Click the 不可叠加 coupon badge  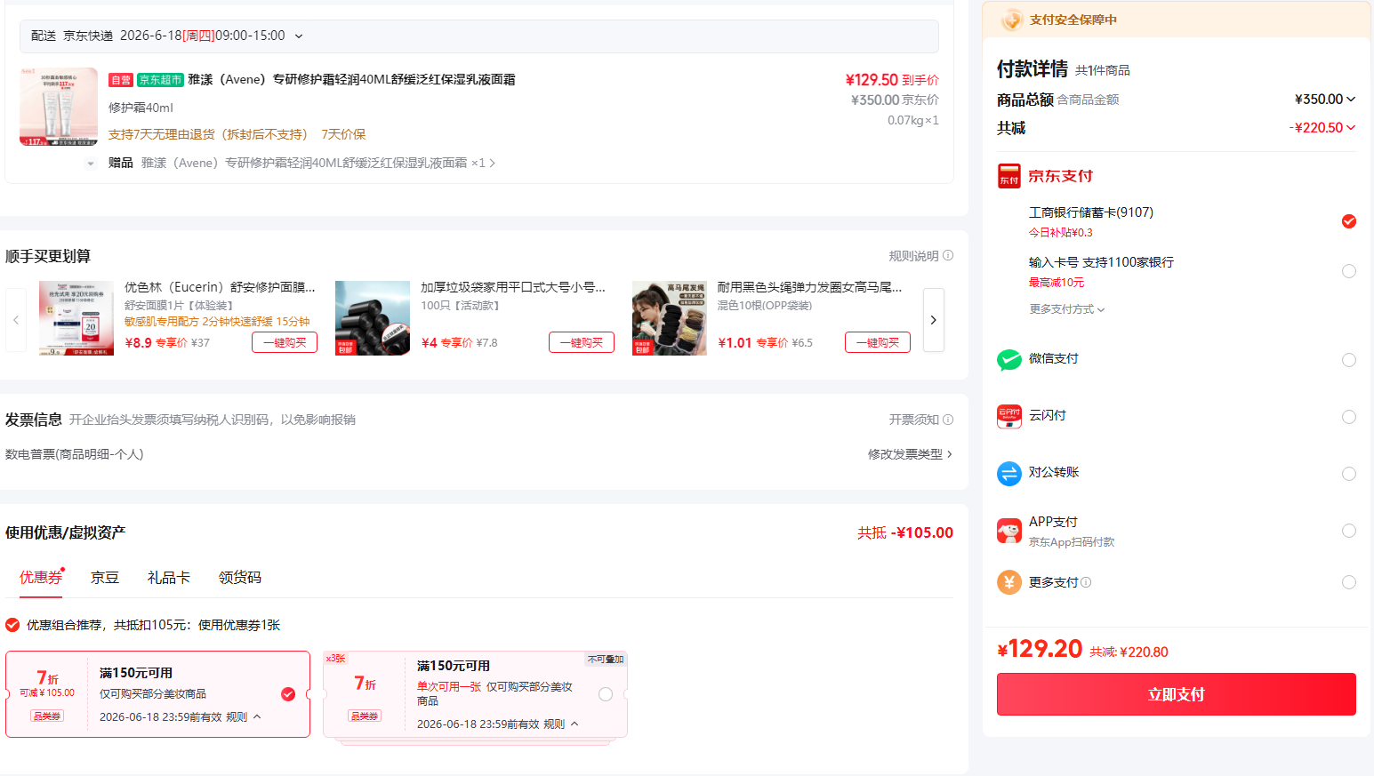606,659
